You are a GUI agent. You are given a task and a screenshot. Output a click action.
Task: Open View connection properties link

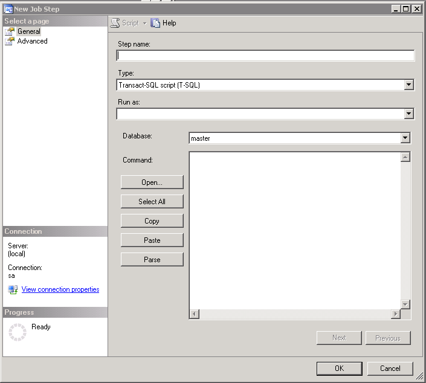[60, 289]
